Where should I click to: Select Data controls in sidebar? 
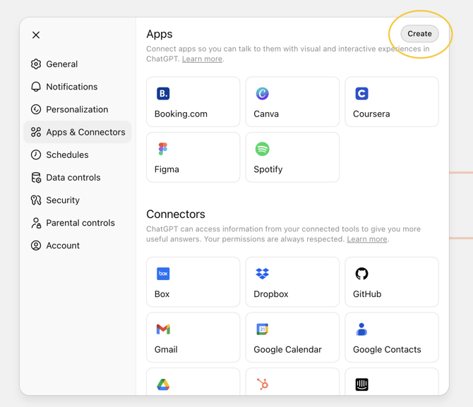click(73, 178)
